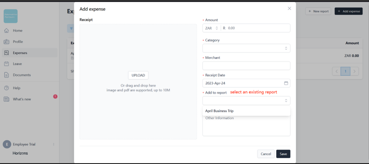Close the Add expense dialog
The height and width of the screenshot is (164, 369).
tap(289, 9)
